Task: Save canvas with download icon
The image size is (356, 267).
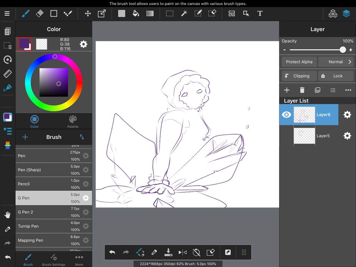Action: (168, 252)
